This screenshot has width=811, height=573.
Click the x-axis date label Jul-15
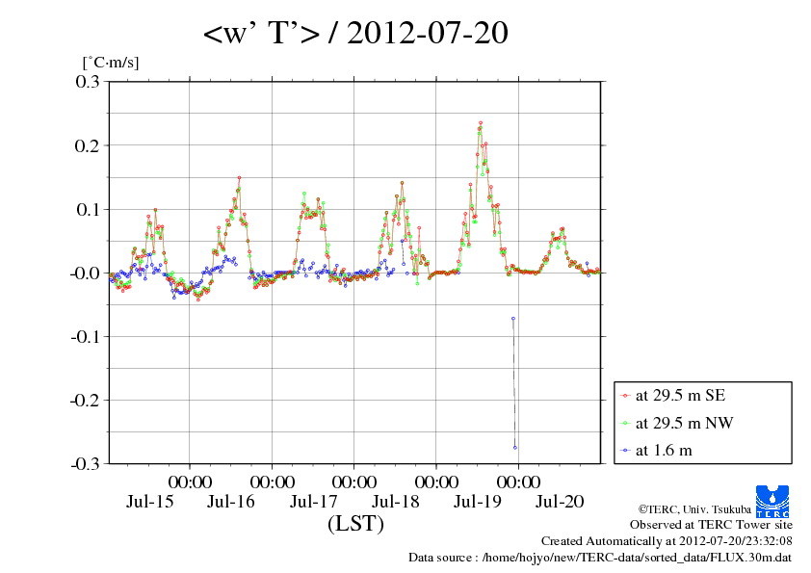pyautogui.click(x=149, y=502)
